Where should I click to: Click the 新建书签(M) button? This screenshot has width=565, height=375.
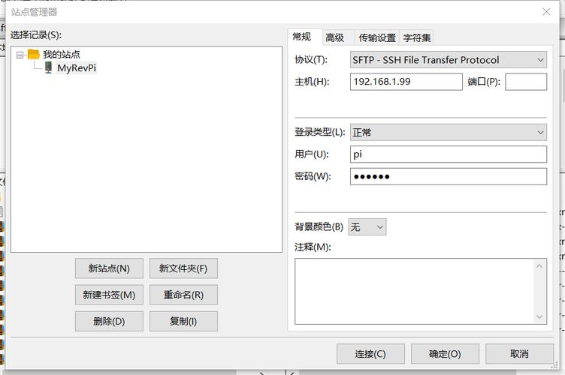click(x=109, y=295)
